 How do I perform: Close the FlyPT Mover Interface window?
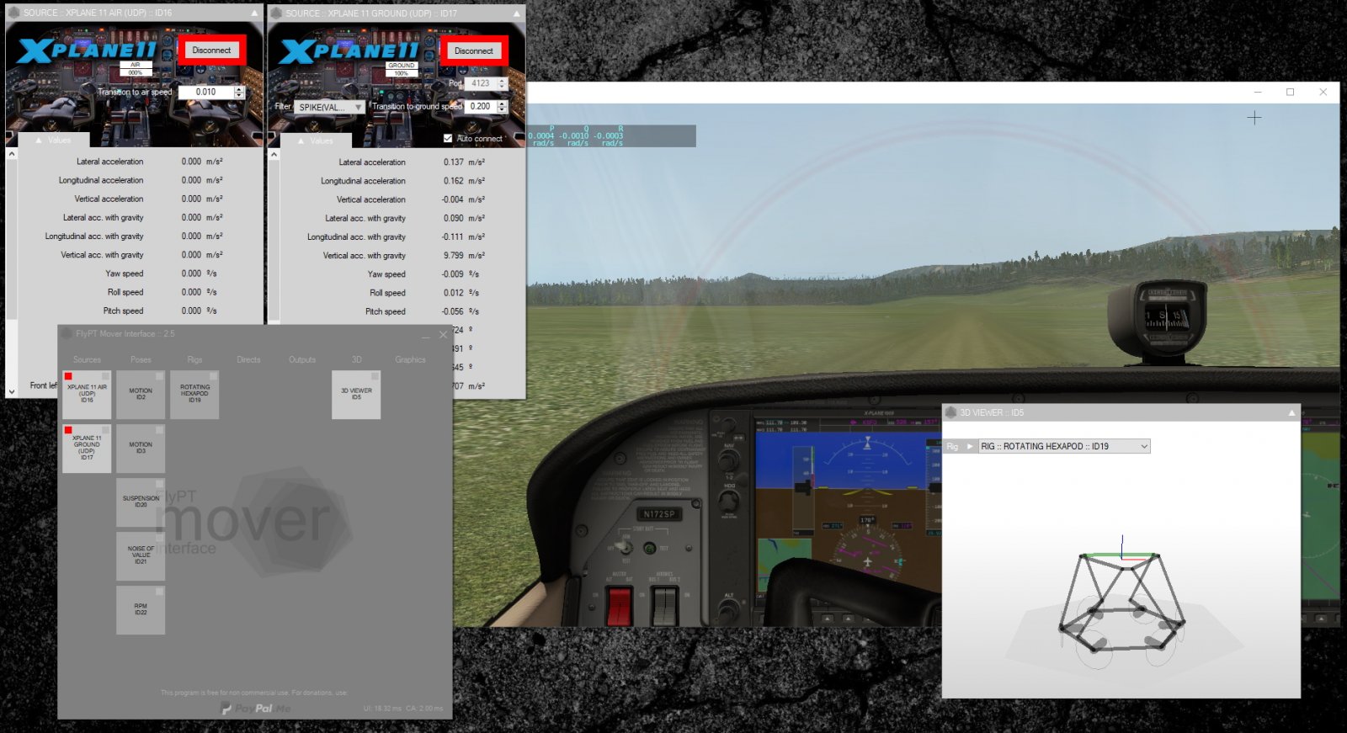click(443, 335)
